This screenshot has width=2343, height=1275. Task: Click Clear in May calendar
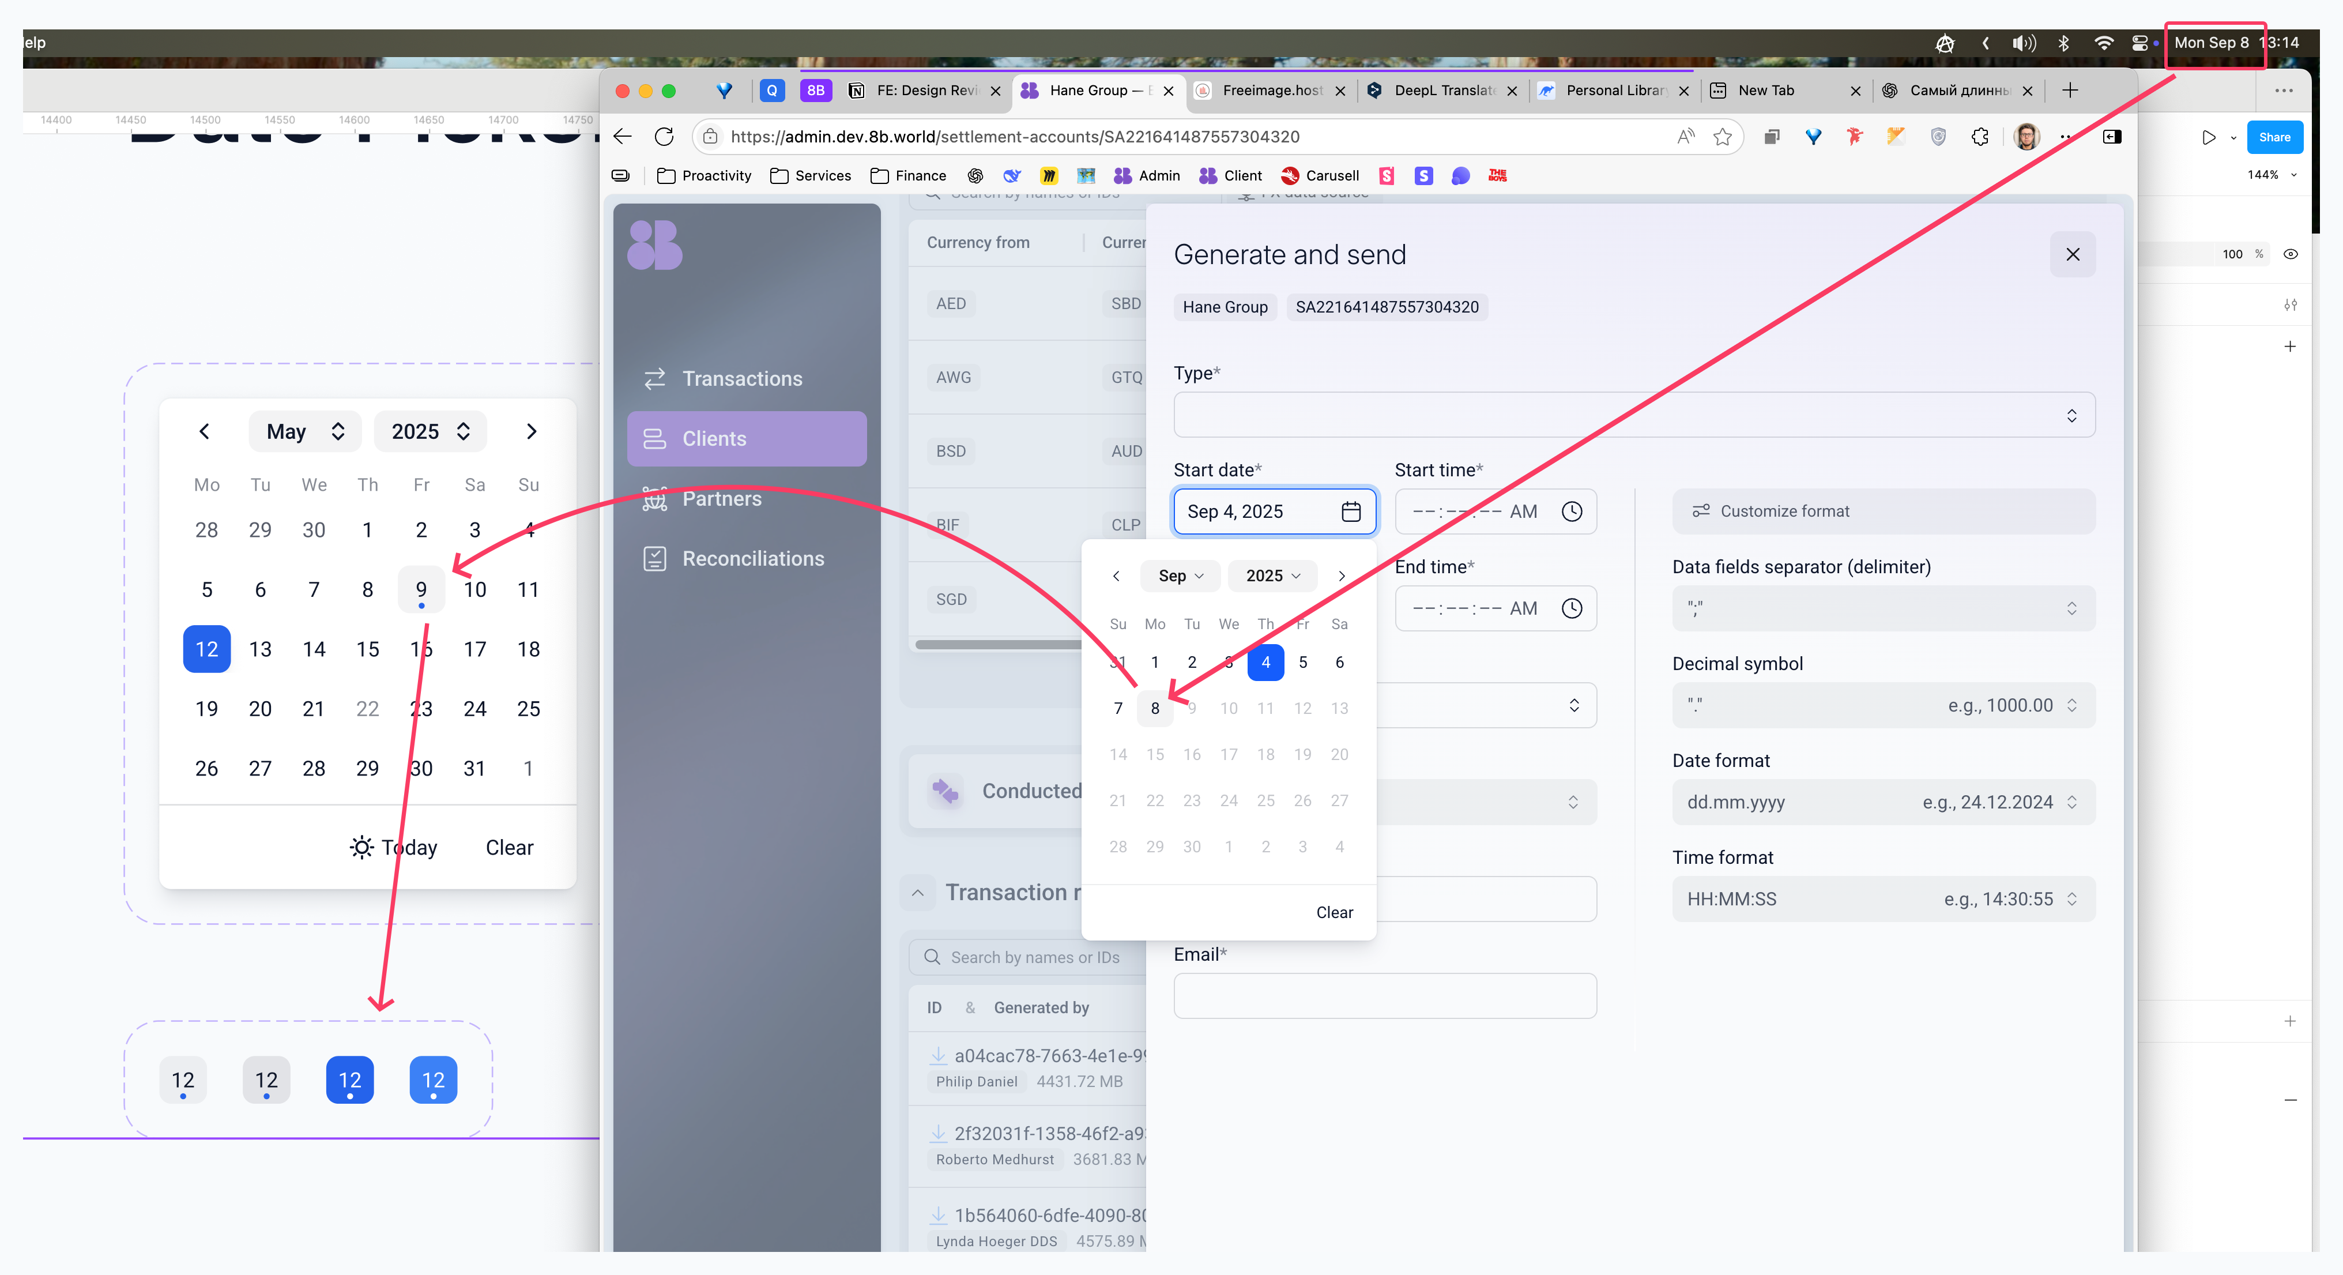point(509,847)
